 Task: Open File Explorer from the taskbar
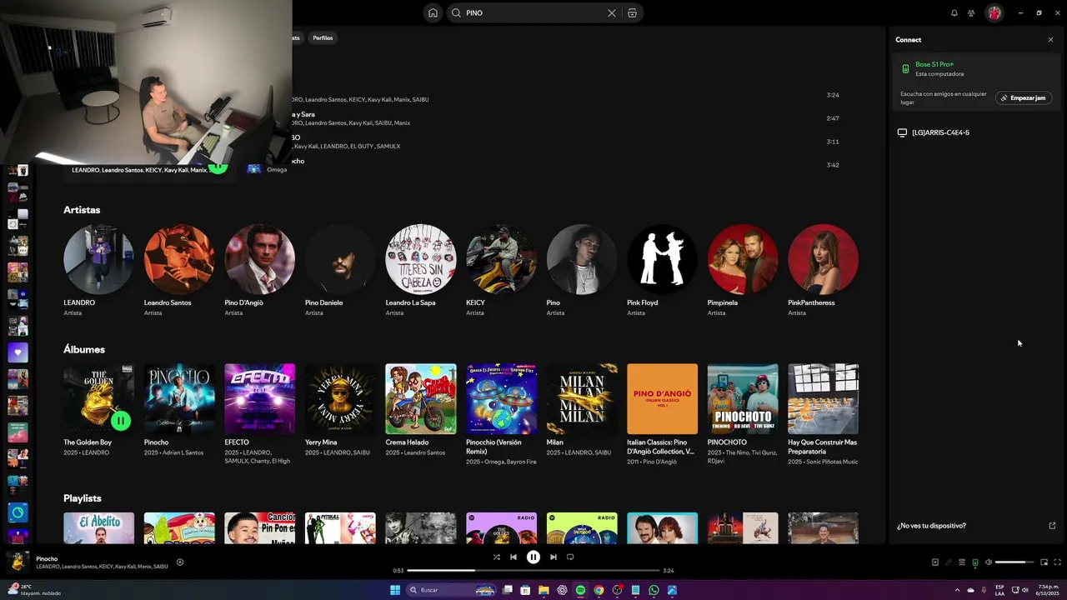544,590
